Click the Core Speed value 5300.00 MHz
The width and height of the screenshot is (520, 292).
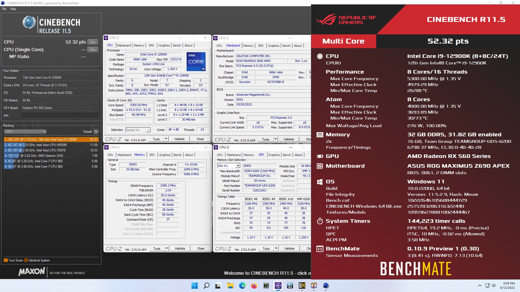click(x=139, y=105)
